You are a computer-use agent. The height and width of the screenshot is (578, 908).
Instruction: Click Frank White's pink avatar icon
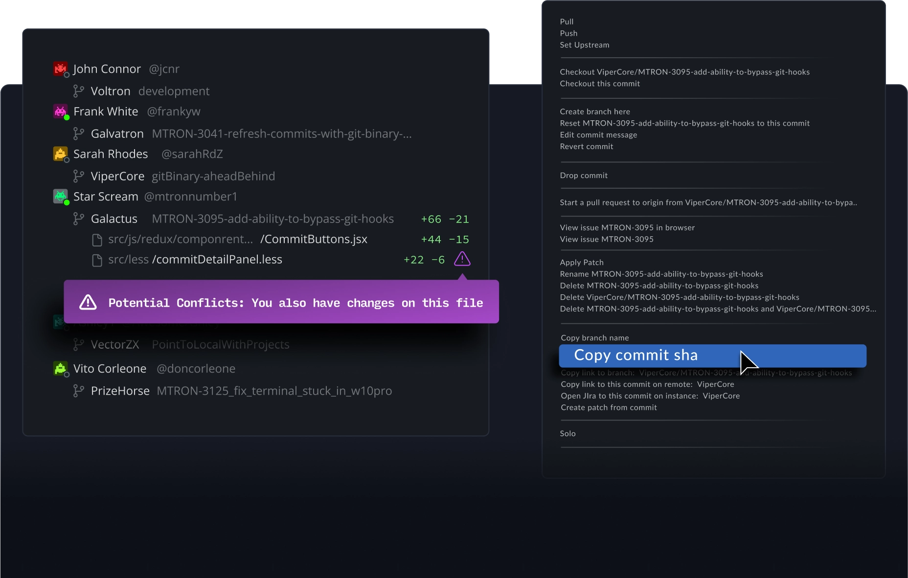tap(60, 111)
